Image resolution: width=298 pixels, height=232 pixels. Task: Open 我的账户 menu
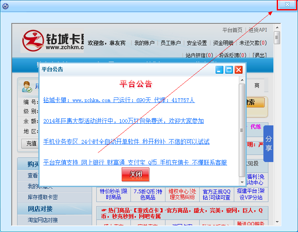pos(145,43)
